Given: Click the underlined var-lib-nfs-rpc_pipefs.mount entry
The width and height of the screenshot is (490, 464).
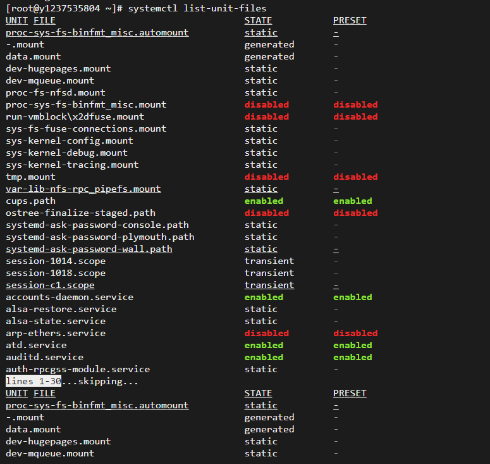Looking at the screenshot, I should 83,189.
